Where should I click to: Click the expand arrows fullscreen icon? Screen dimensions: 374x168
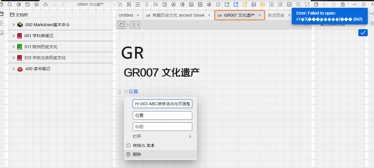coord(307,4)
